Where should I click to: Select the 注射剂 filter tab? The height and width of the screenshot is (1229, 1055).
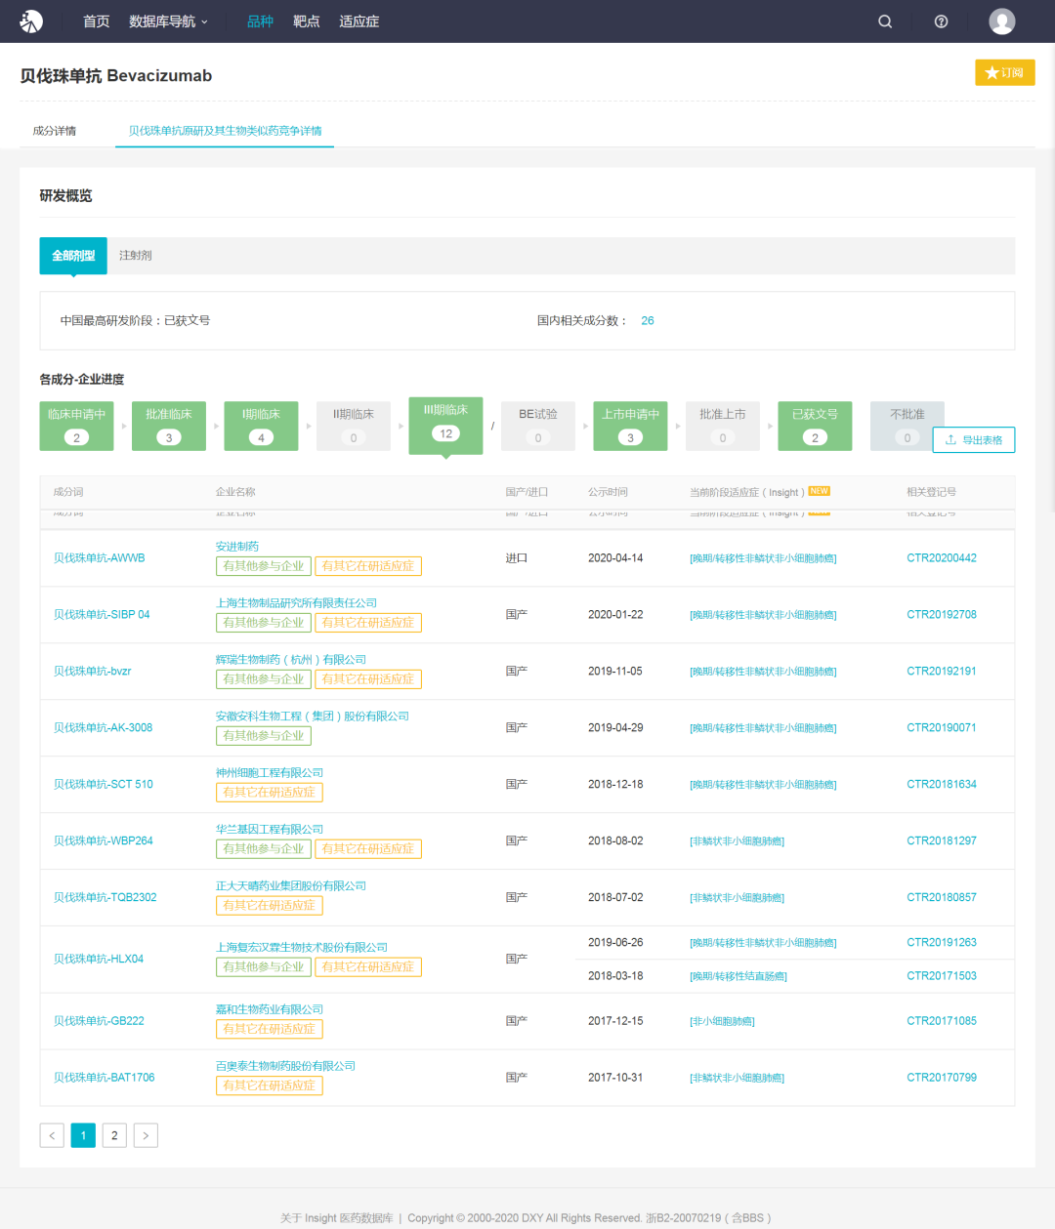135,256
